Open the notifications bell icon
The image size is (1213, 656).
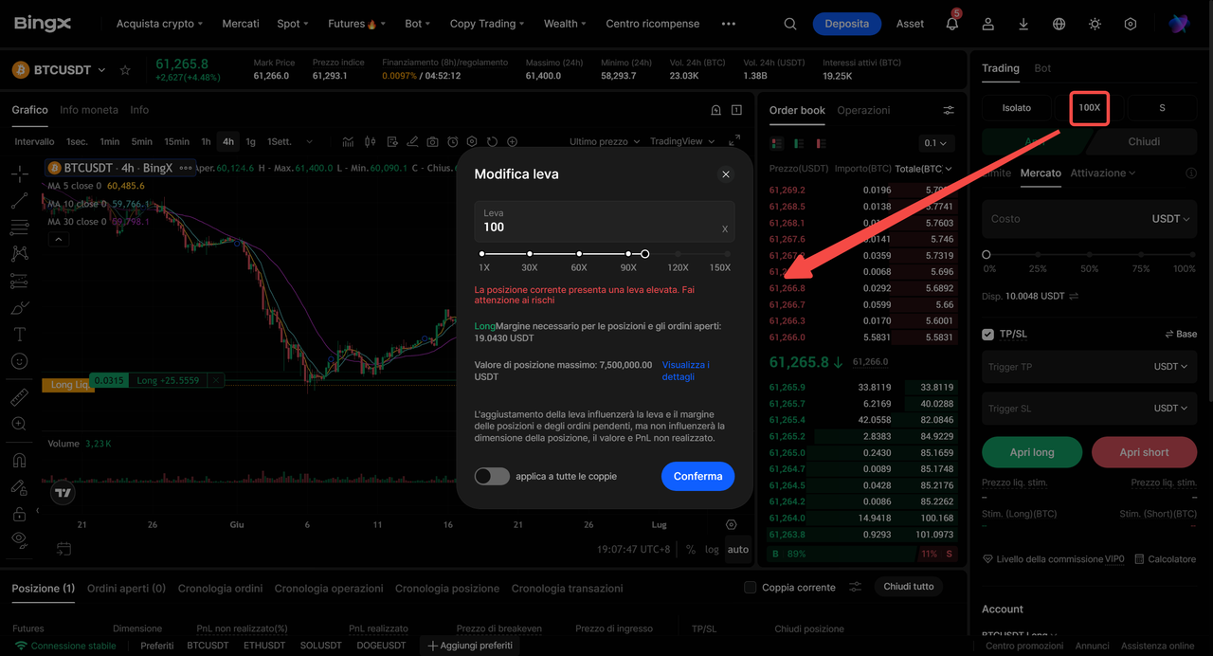point(952,24)
